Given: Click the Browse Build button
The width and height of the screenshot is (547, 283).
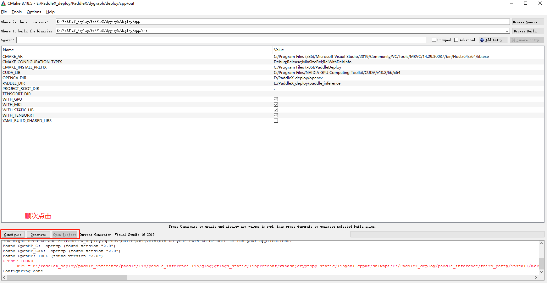Looking at the screenshot, I should tap(528, 31).
